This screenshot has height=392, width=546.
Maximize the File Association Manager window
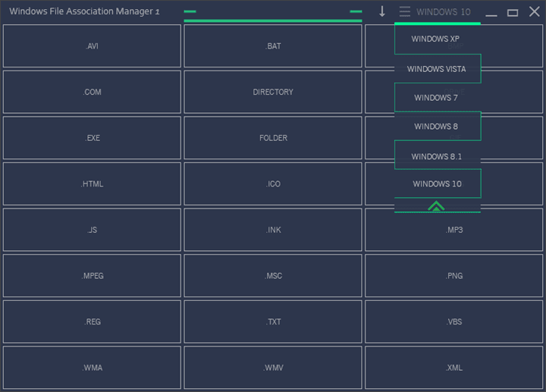[512, 13]
